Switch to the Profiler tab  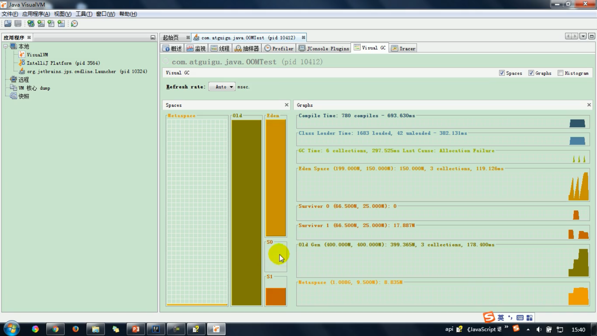(279, 48)
